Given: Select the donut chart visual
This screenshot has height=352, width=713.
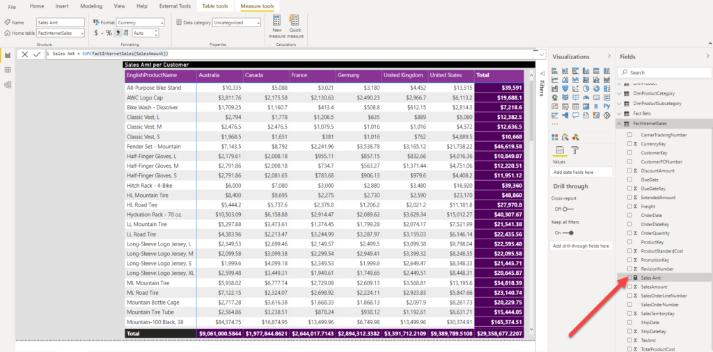Looking at the screenshot, I should click(x=596, y=88).
